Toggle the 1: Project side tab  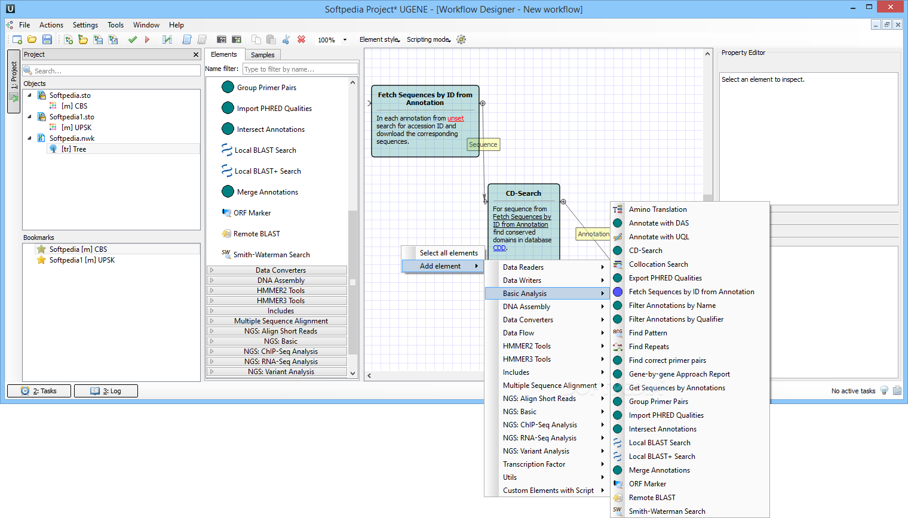[14, 82]
